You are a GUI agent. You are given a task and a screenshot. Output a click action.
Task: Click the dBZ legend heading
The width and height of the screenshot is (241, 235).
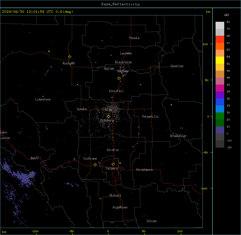[226, 15]
